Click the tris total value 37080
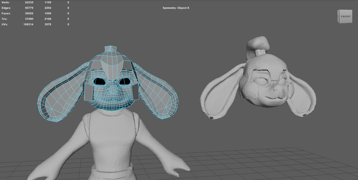The height and width of the screenshot is (180, 358). click(29, 19)
